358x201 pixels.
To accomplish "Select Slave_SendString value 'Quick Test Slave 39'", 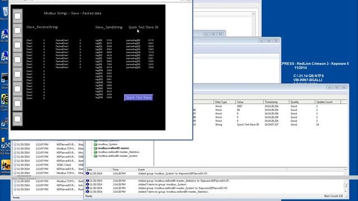I will [x=143, y=27].
